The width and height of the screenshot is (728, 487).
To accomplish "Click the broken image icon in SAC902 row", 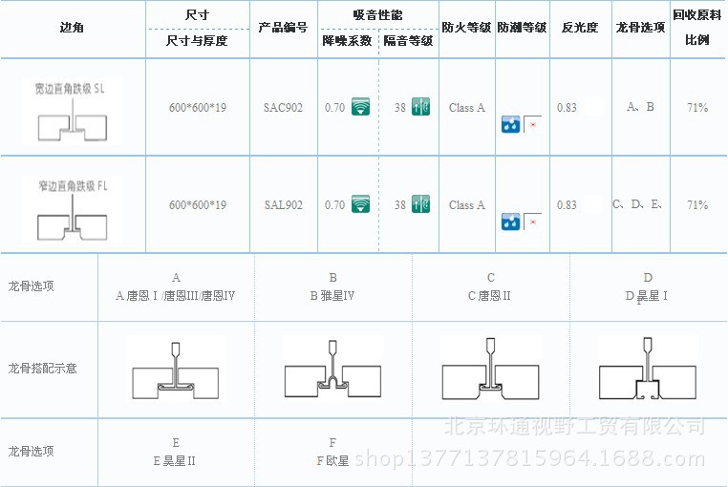I will coord(532,124).
